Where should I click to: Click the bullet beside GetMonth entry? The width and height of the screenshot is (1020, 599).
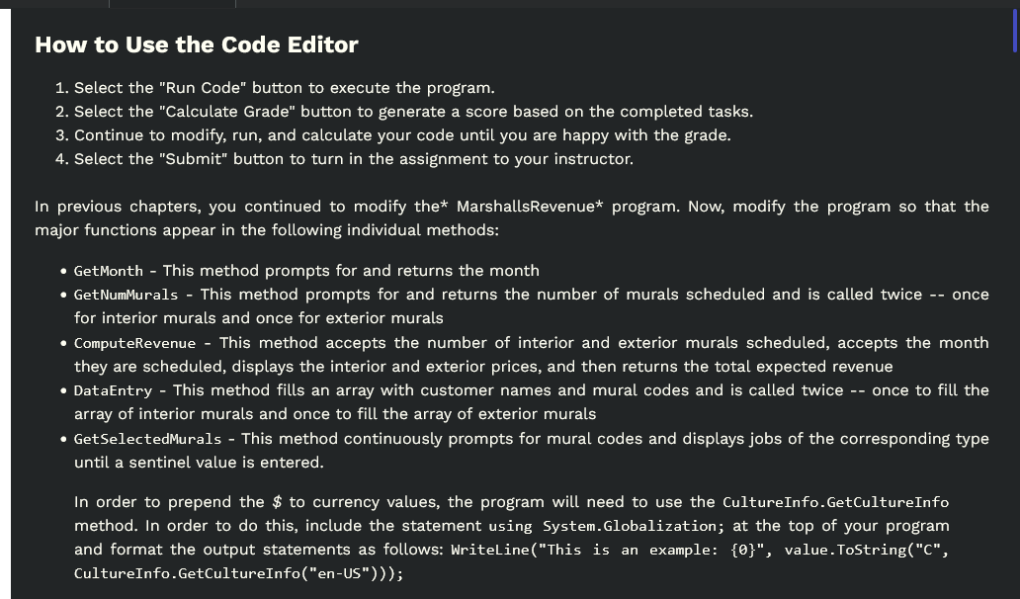pyautogui.click(x=61, y=270)
